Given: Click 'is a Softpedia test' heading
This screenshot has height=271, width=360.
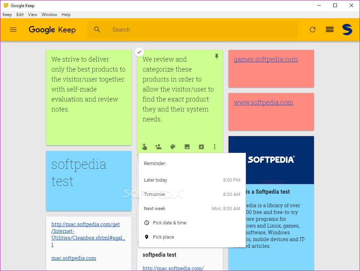Looking at the screenshot, I should pyautogui.click(x=268, y=192).
